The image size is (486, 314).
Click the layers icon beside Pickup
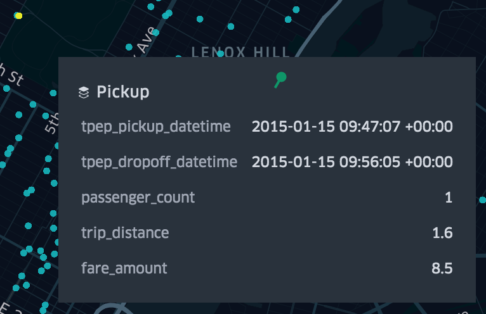click(84, 92)
